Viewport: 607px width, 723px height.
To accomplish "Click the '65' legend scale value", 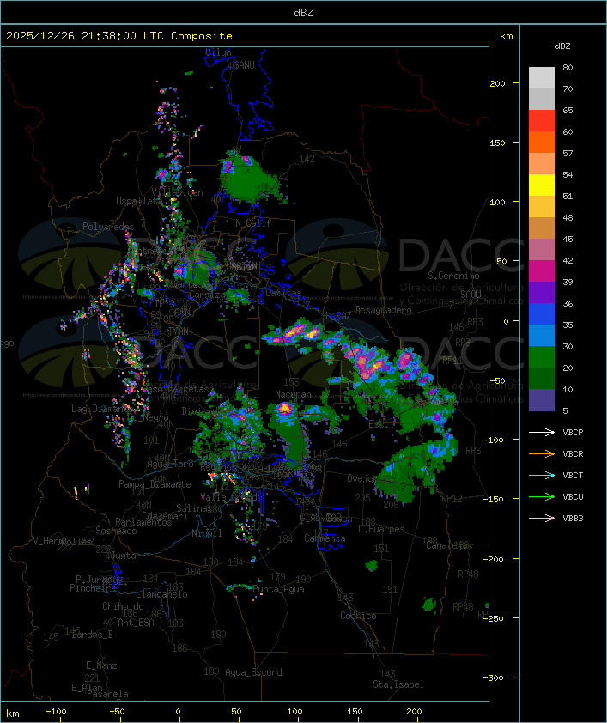I will (x=568, y=110).
